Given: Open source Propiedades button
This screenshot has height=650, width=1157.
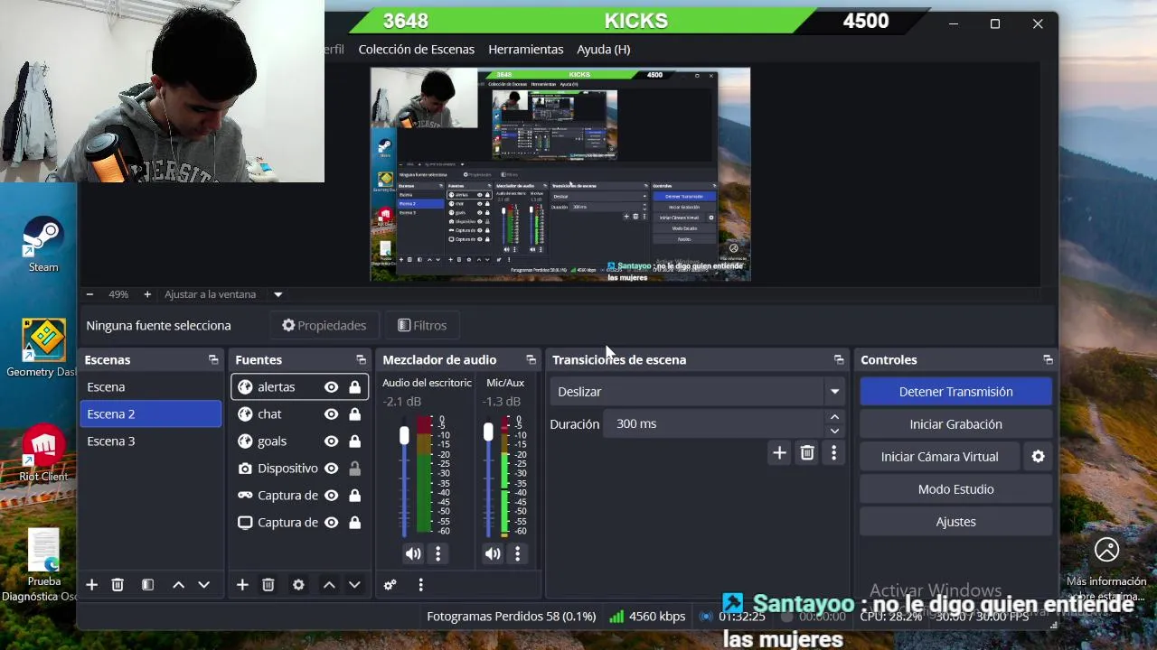Looking at the screenshot, I should 325,325.
